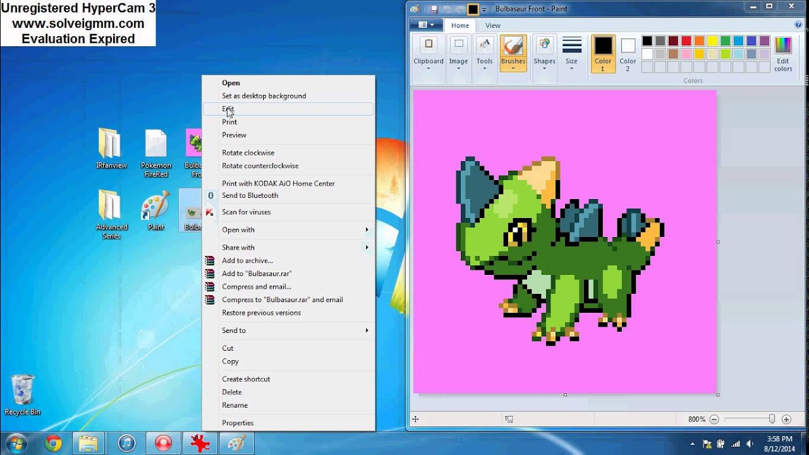Click the Redo arrow in Paint's title bar
Screen dimensions: 809x455
click(460, 9)
